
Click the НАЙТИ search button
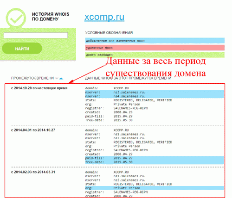pos(22,49)
